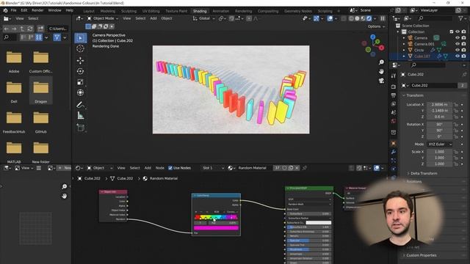
Task: Switch to Geometry Nodes workspace tab
Action: (x=297, y=11)
